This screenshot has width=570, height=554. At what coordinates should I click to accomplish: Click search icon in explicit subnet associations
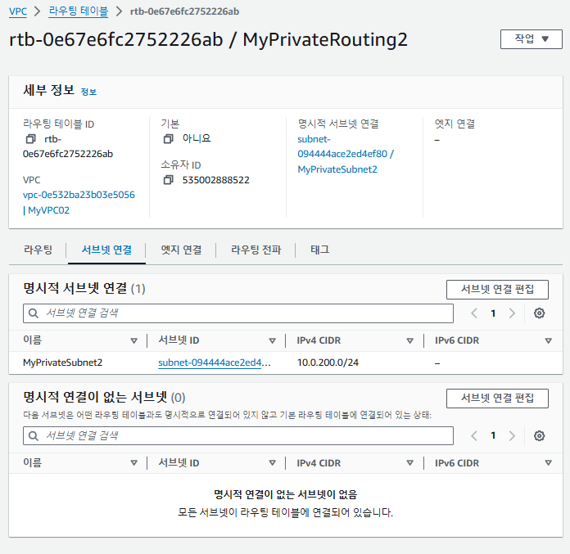[34, 313]
